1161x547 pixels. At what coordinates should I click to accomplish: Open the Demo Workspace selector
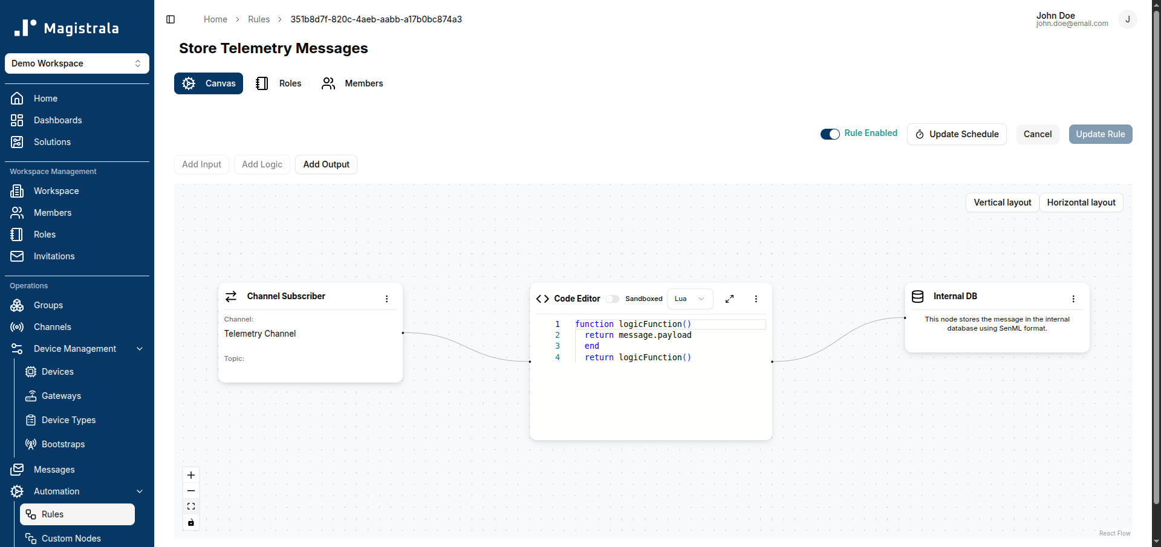click(x=77, y=63)
